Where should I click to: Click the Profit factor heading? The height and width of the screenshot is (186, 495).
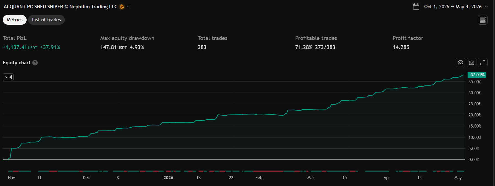click(x=408, y=38)
